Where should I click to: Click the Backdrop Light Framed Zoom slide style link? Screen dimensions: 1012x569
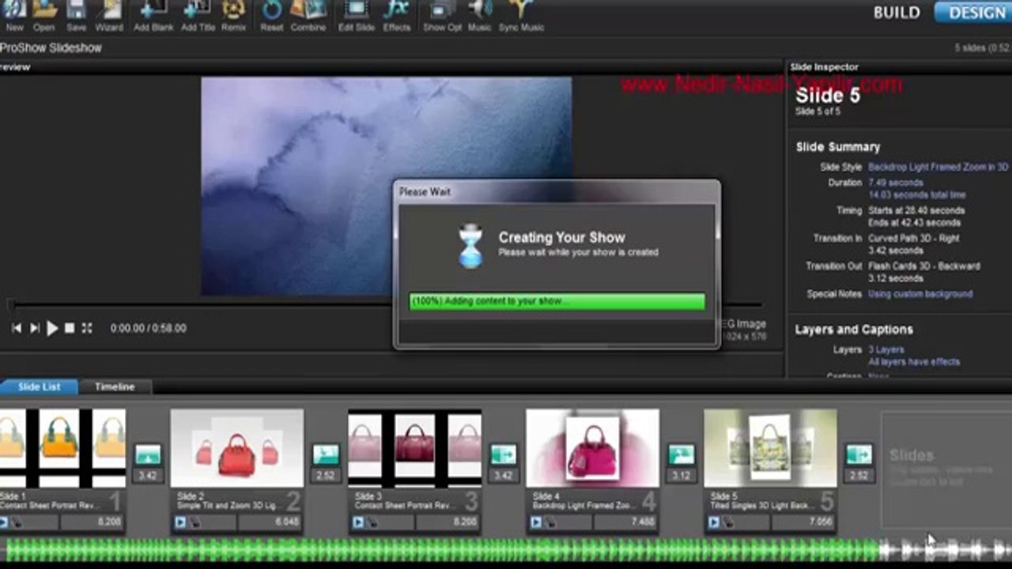[938, 168]
